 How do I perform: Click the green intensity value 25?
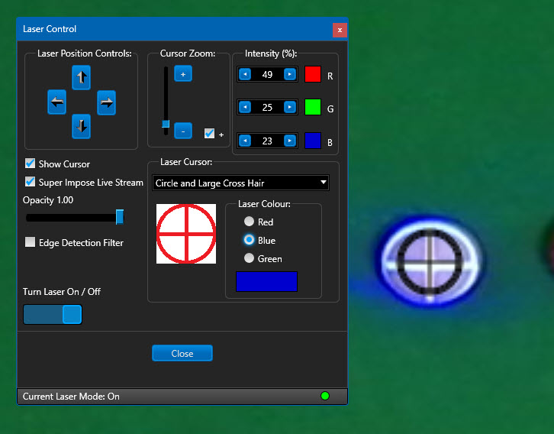267,108
